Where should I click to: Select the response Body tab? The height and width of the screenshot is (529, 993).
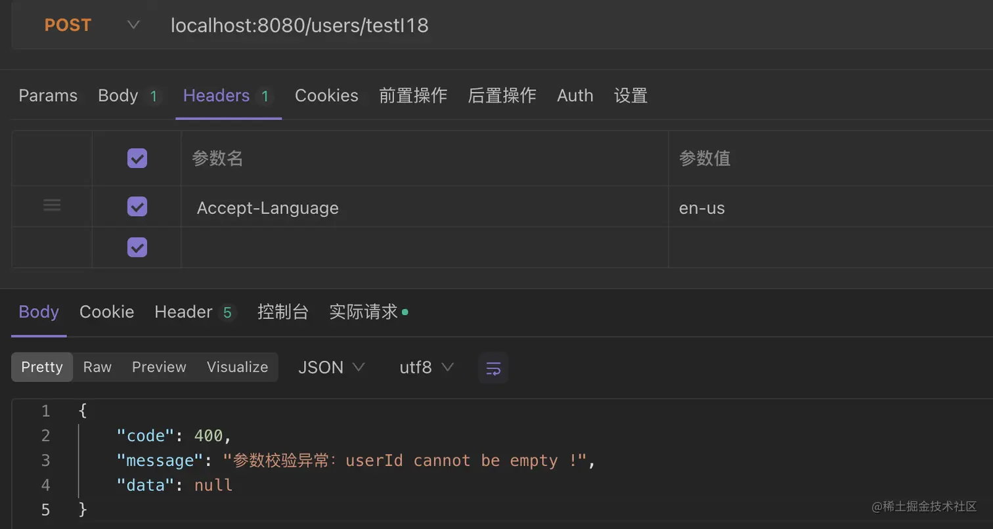coord(39,312)
